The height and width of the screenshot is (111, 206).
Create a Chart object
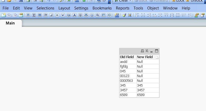point(51,15)
